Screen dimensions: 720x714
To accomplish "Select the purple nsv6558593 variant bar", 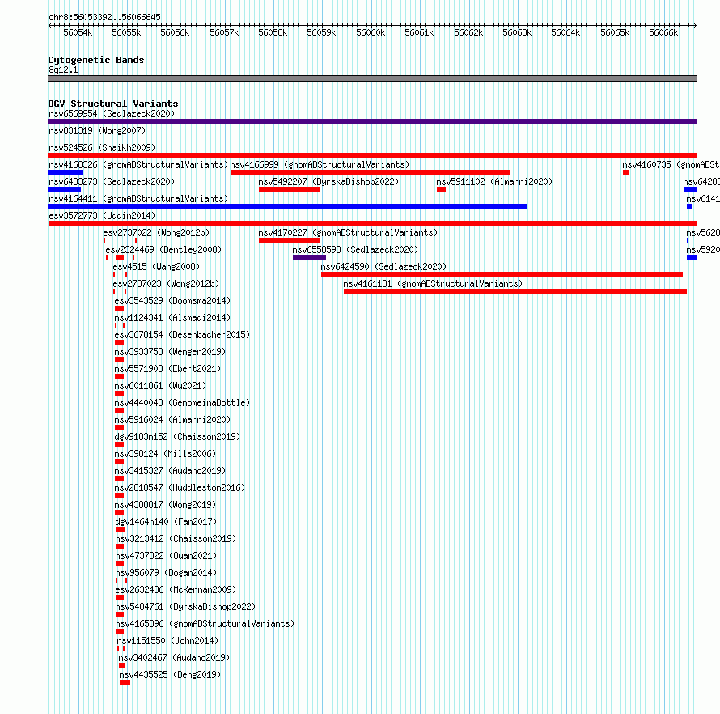I will tap(309, 257).
